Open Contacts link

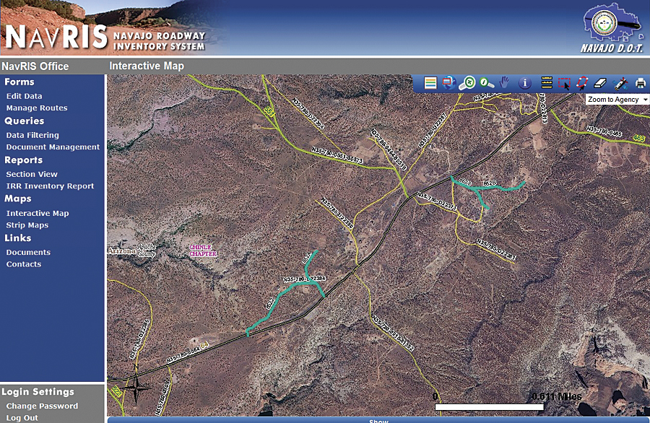[24, 264]
